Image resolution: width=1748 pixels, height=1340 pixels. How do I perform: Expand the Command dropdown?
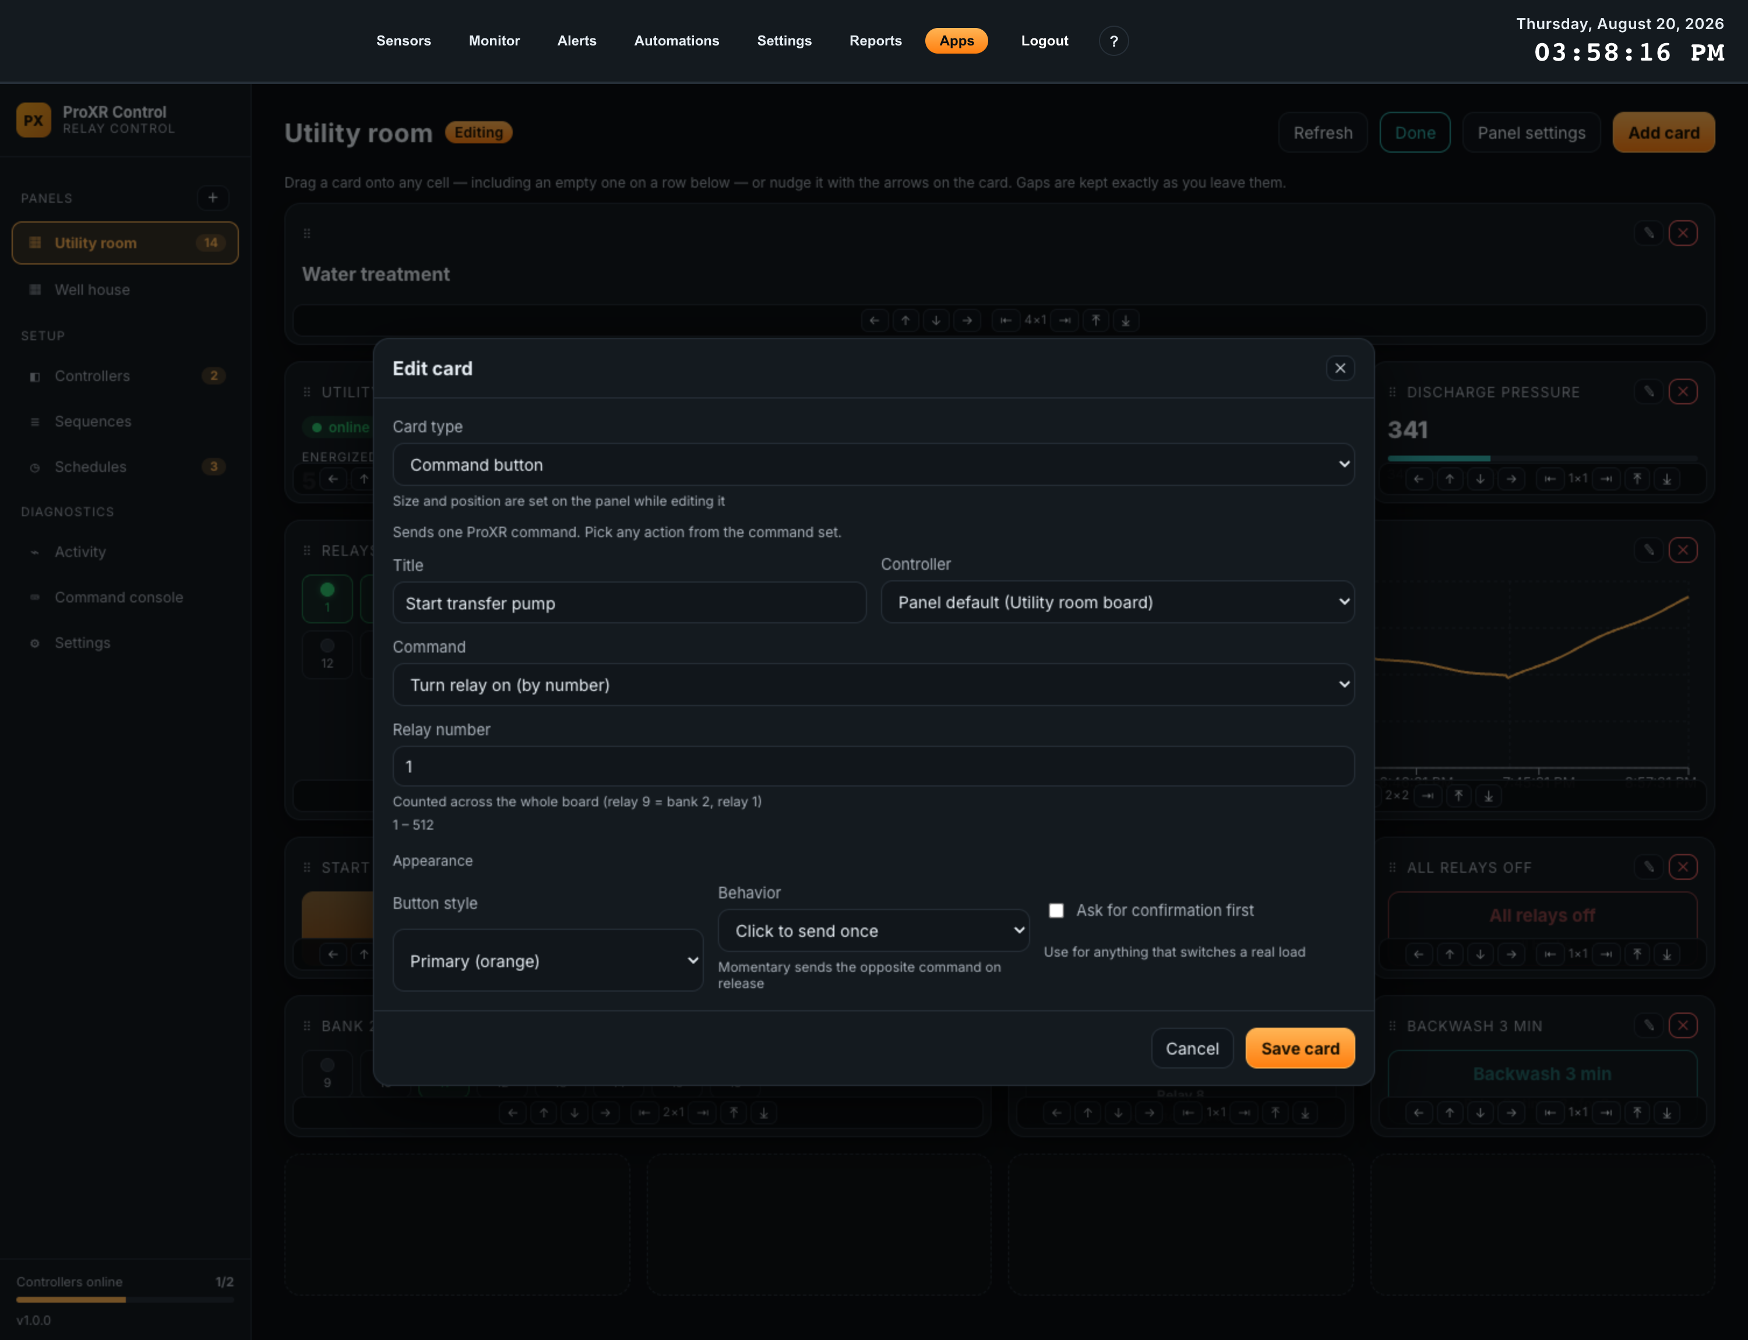coord(873,685)
